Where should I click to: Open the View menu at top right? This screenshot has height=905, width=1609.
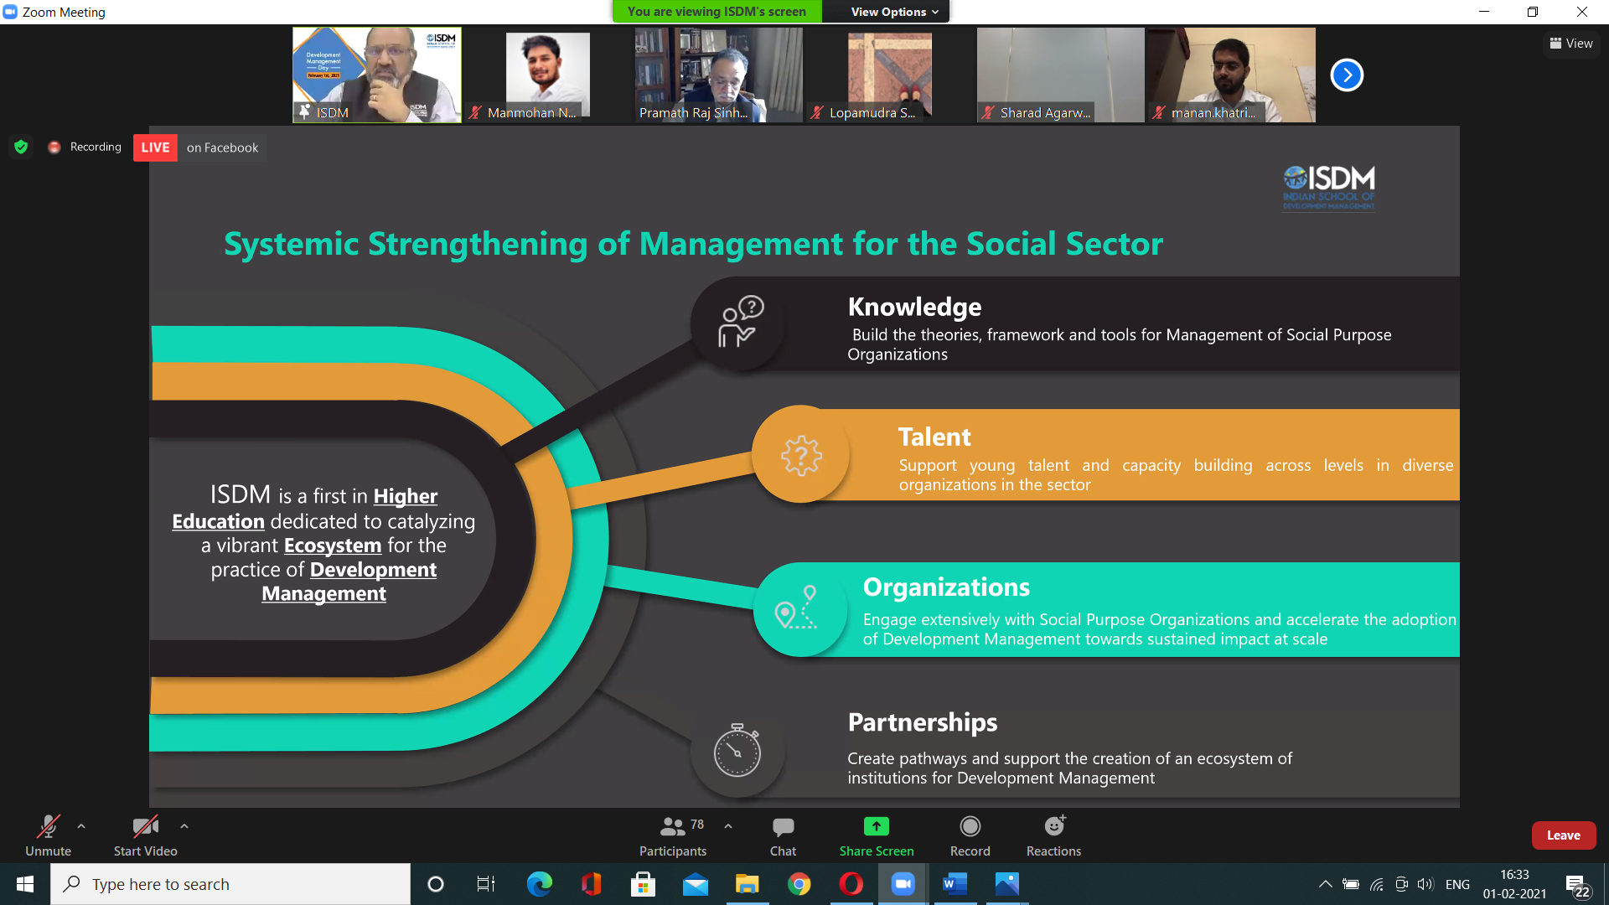(x=1570, y=43)
